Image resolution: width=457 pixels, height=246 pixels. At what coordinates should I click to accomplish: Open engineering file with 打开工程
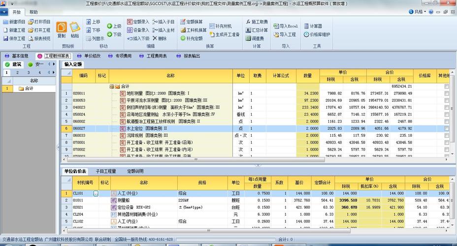tap(31, 30)
